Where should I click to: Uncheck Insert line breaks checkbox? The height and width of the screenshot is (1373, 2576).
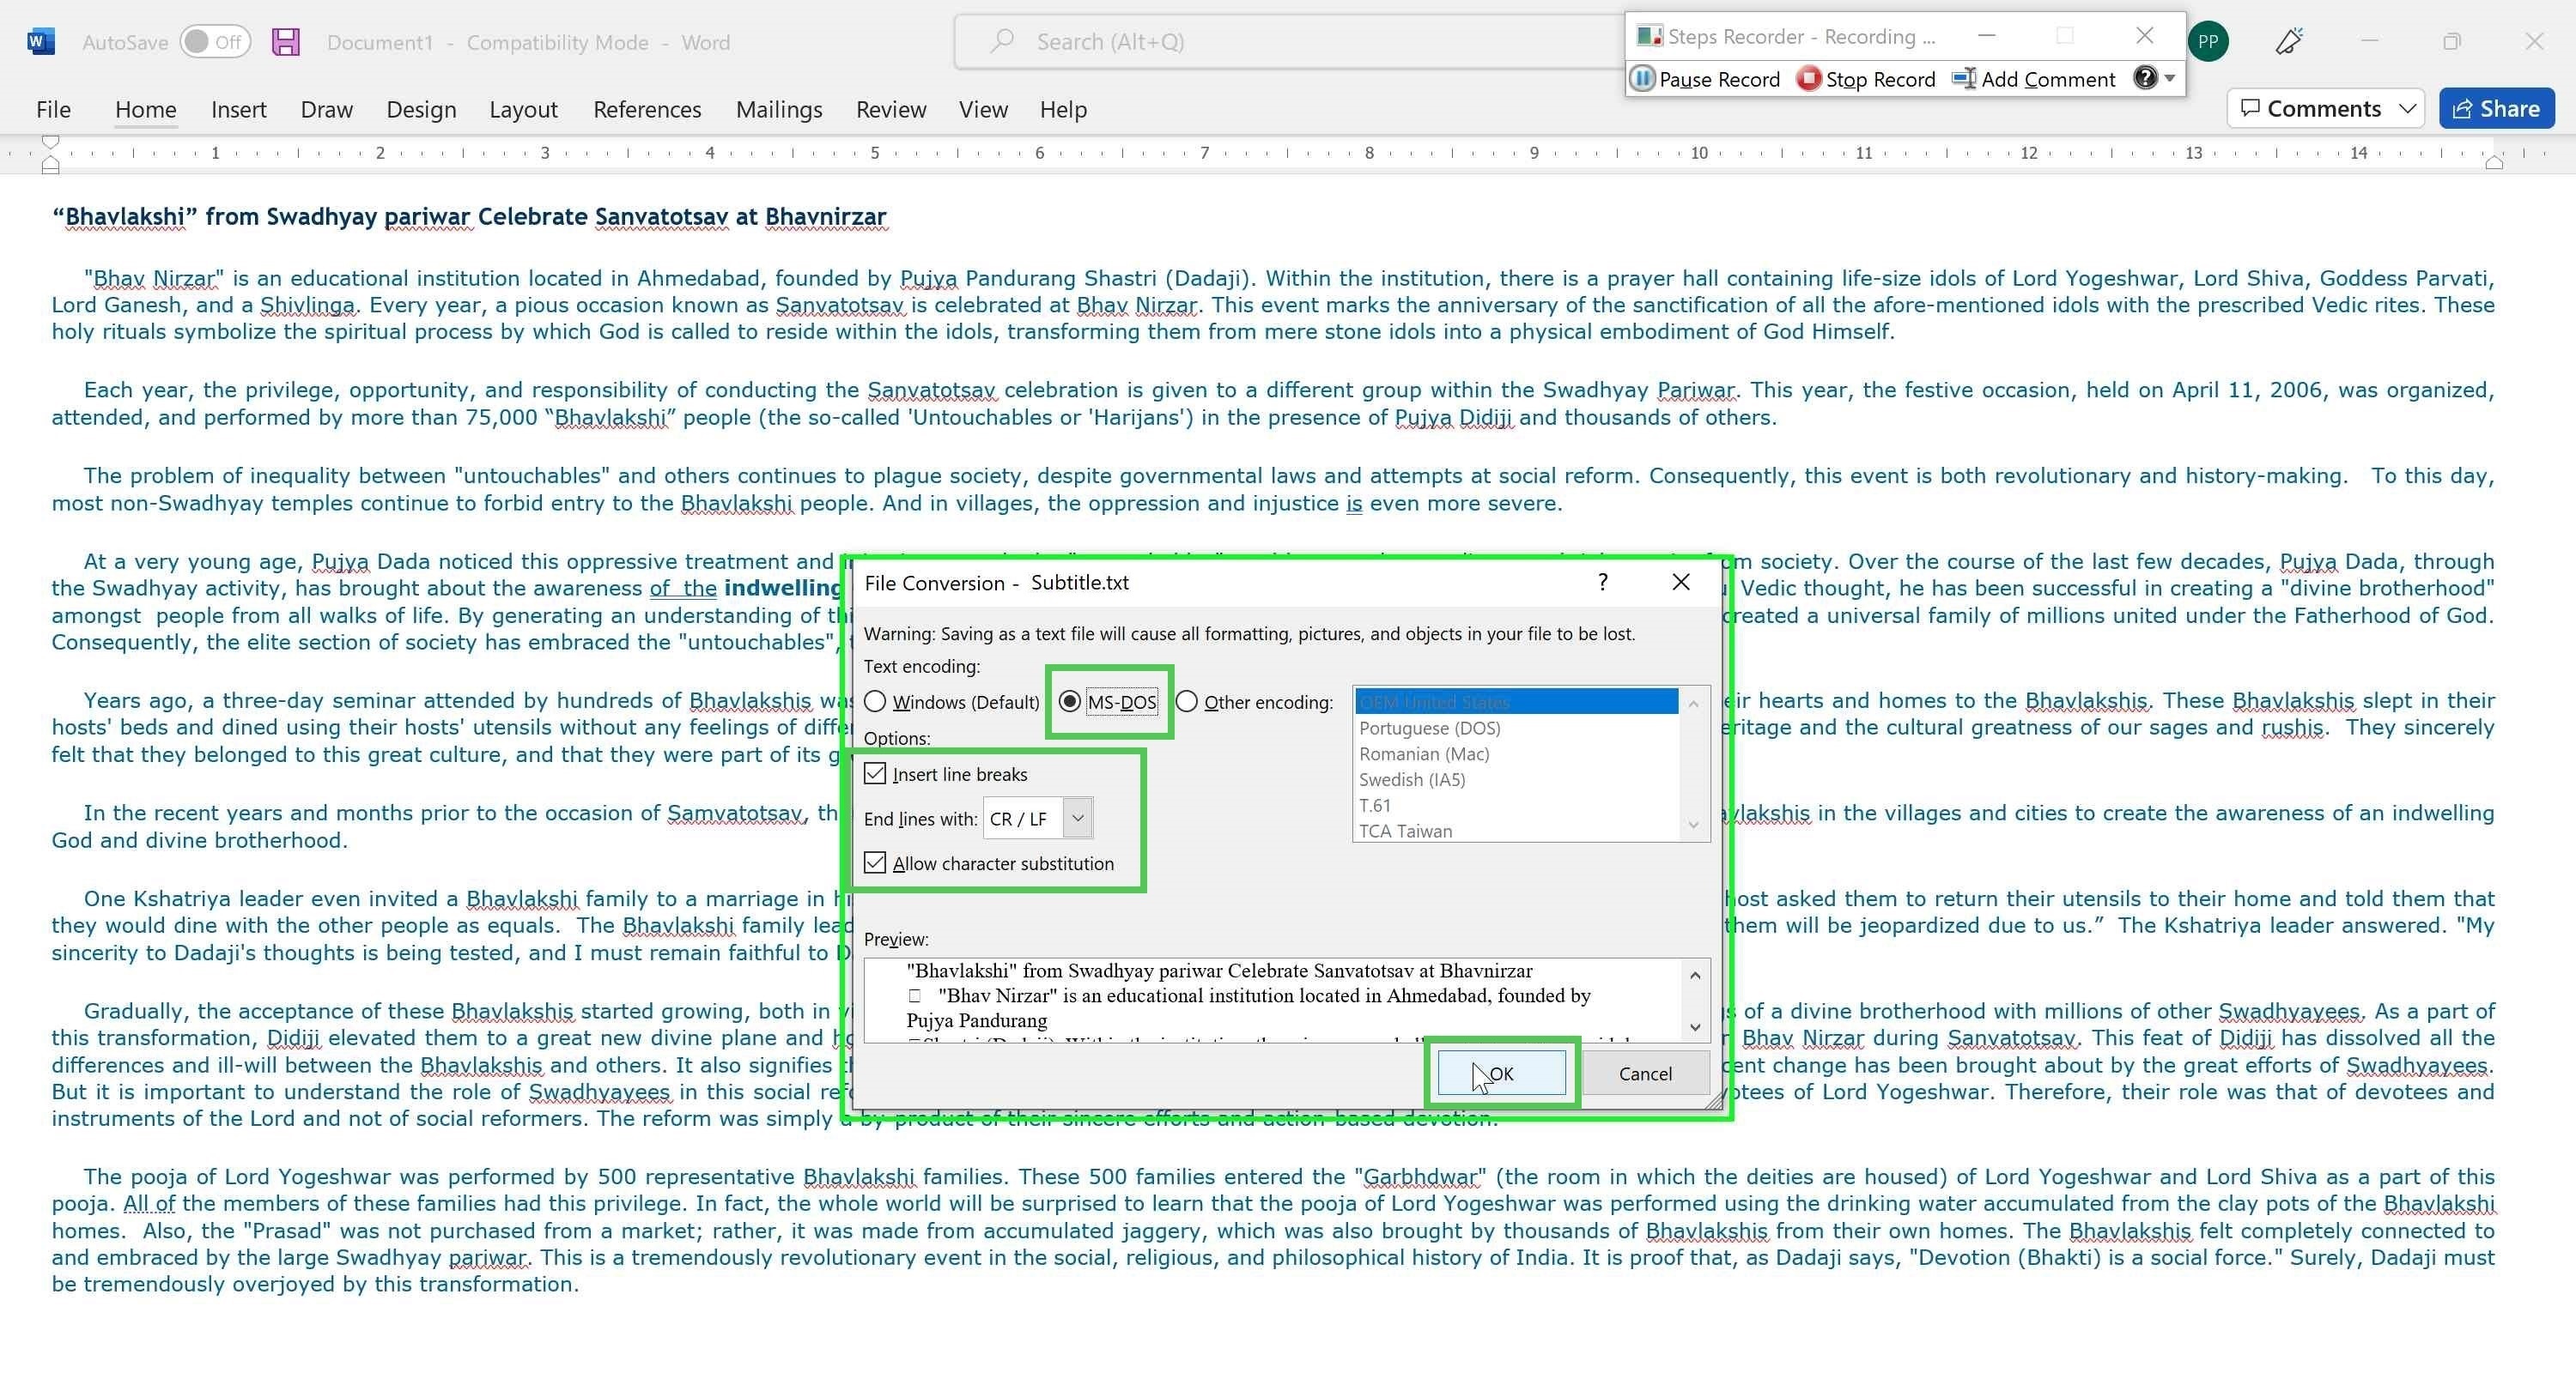point(875,773)
